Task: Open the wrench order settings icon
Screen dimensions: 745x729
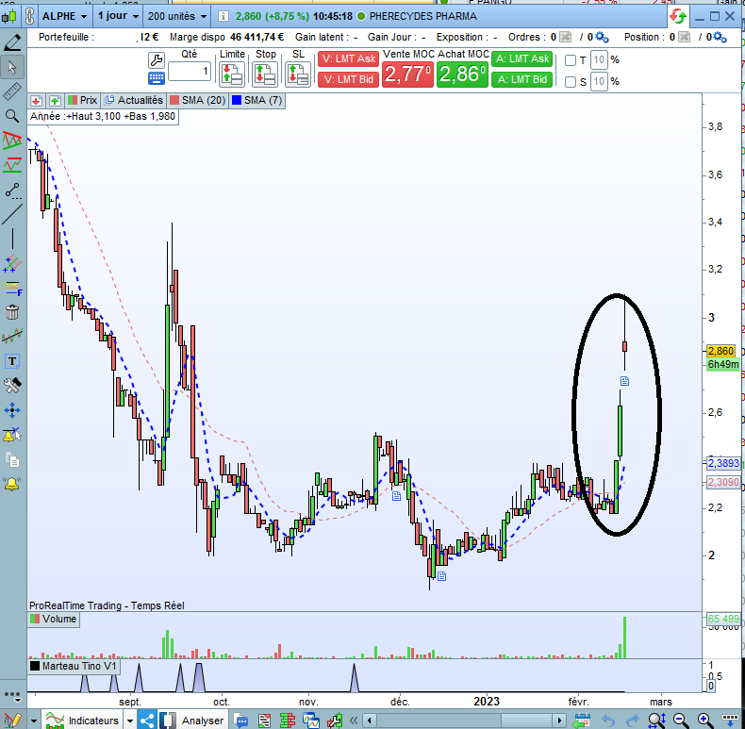Action: (x=157, y=59)
